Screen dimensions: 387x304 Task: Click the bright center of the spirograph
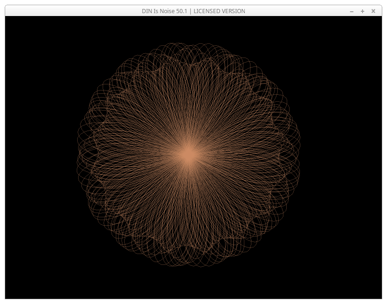click(188, 155)
